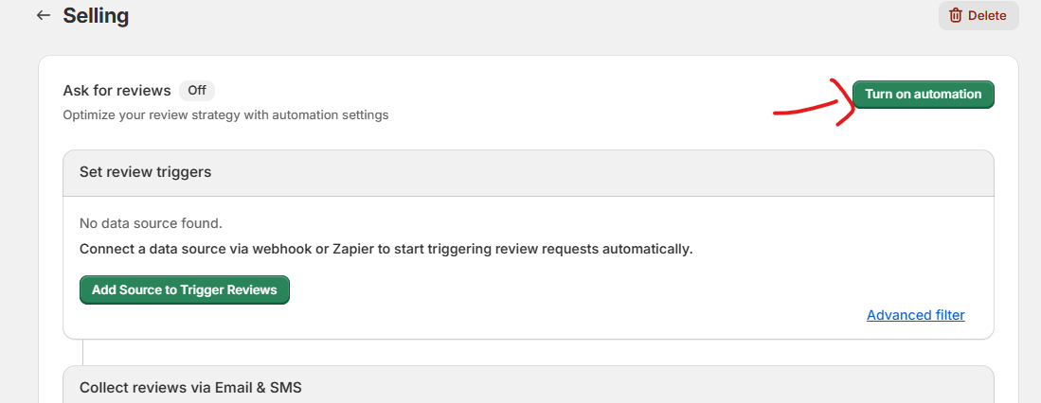
Task: Open the Advanced filter link
Action: click(915, 315)
